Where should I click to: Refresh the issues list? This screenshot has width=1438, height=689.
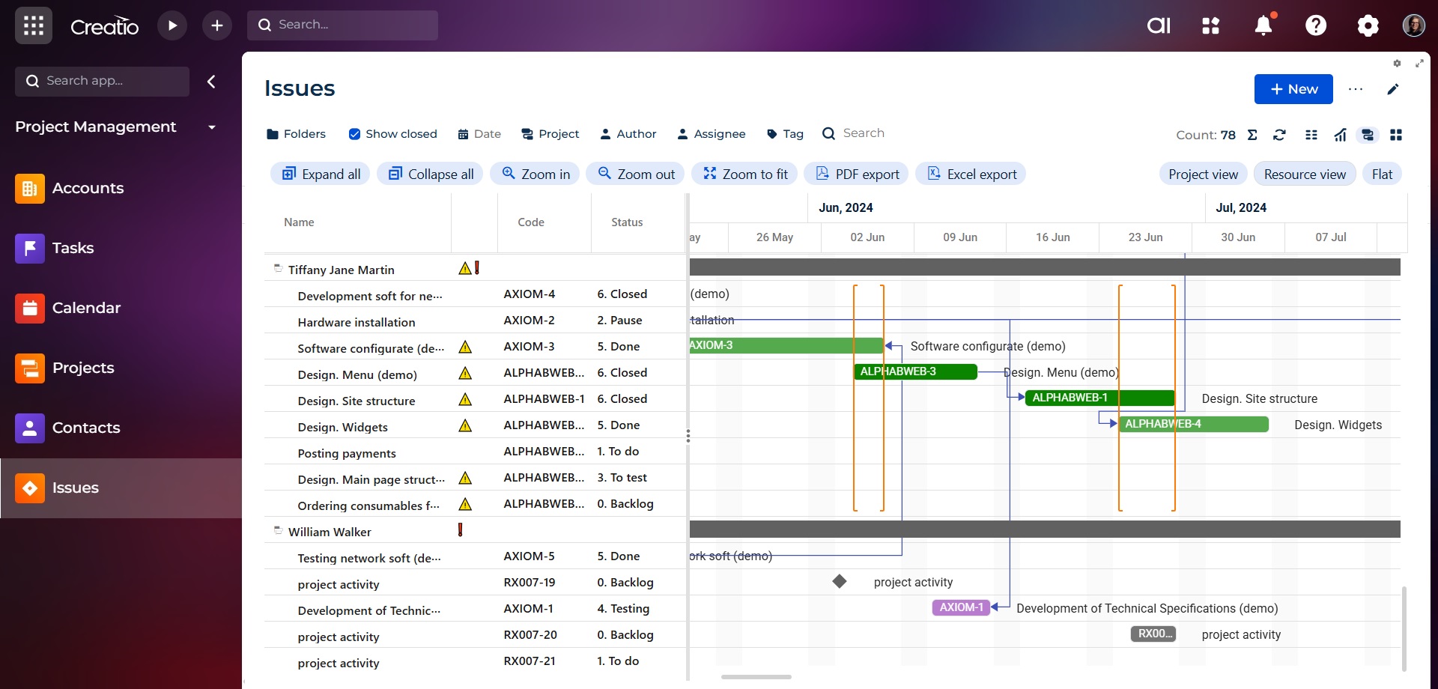[x=1279, y=135]
